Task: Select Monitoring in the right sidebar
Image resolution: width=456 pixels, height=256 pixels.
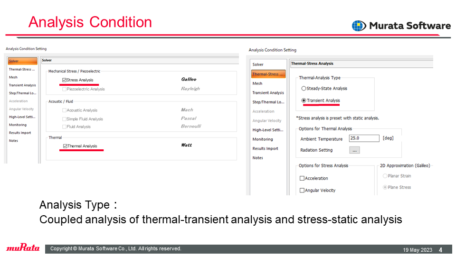Action: click(x=263, y=139)
